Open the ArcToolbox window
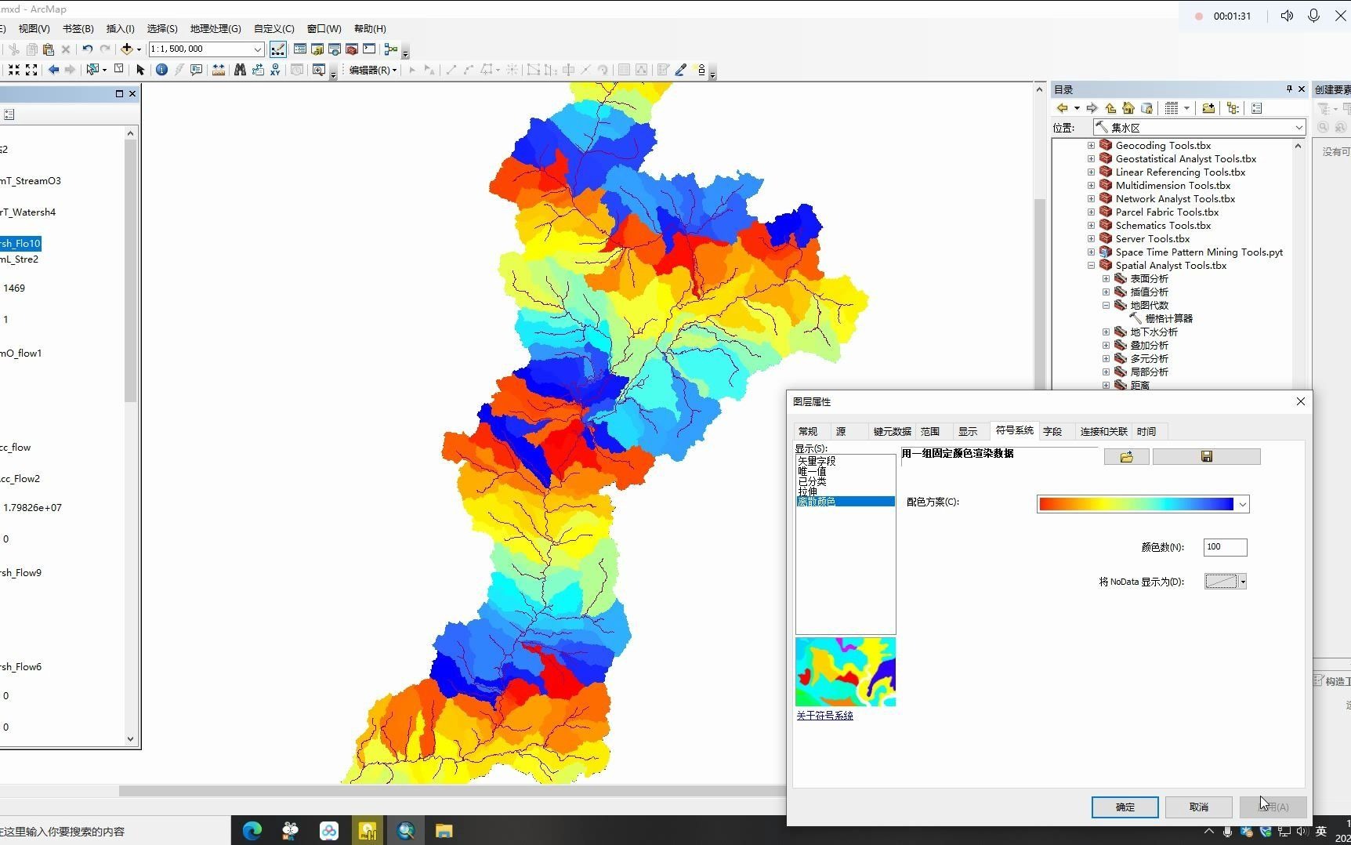Image resolution: width=1351 pixels, height=845 pixels. (x=351, y=49)
